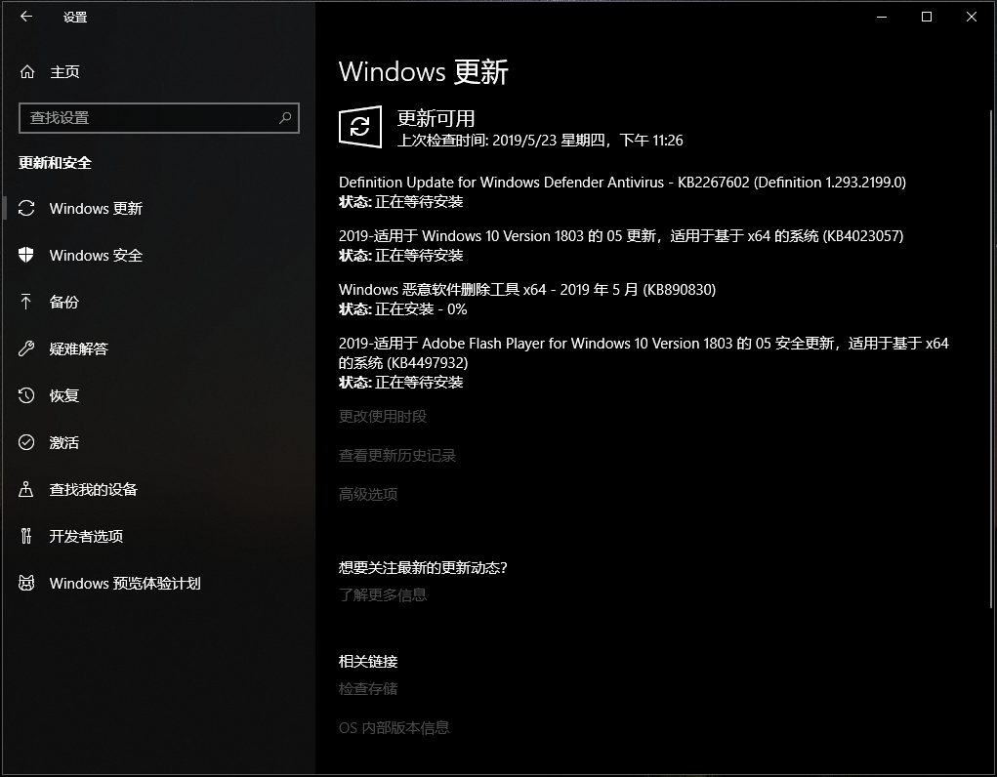Click the Windows 安全 shield icon

(x=26, y=255)
